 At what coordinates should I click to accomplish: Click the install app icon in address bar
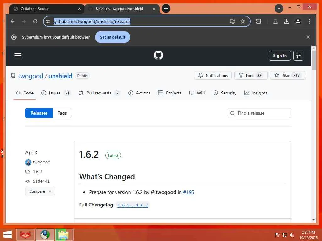click(232, 21)
